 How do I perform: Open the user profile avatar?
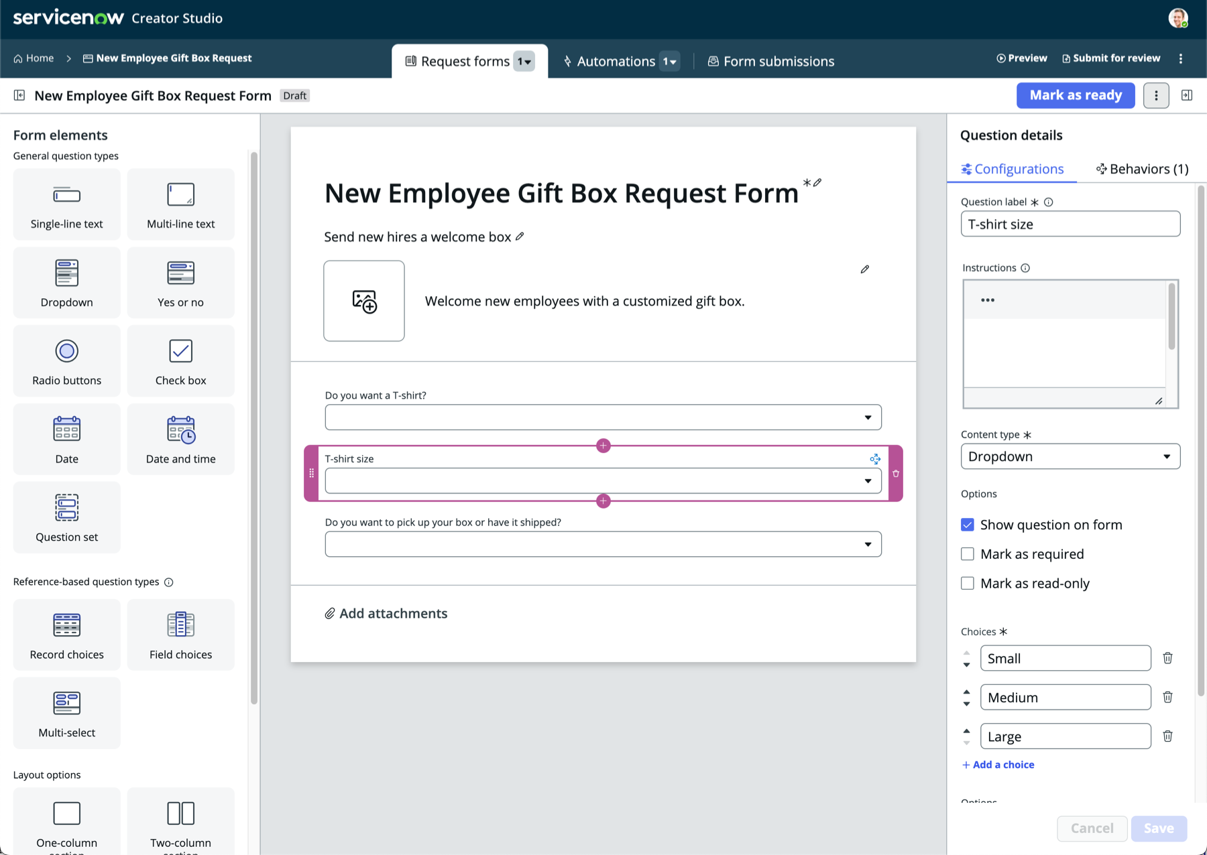1178,18
